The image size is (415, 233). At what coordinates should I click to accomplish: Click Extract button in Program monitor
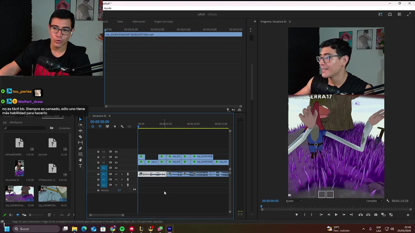pos(368,215)
